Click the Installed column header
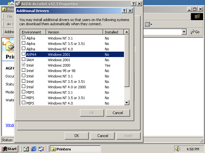The image size is (205, 153). click(113, 32)
